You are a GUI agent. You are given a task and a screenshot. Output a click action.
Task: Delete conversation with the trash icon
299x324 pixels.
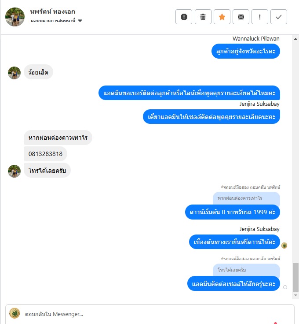point(203,17)
